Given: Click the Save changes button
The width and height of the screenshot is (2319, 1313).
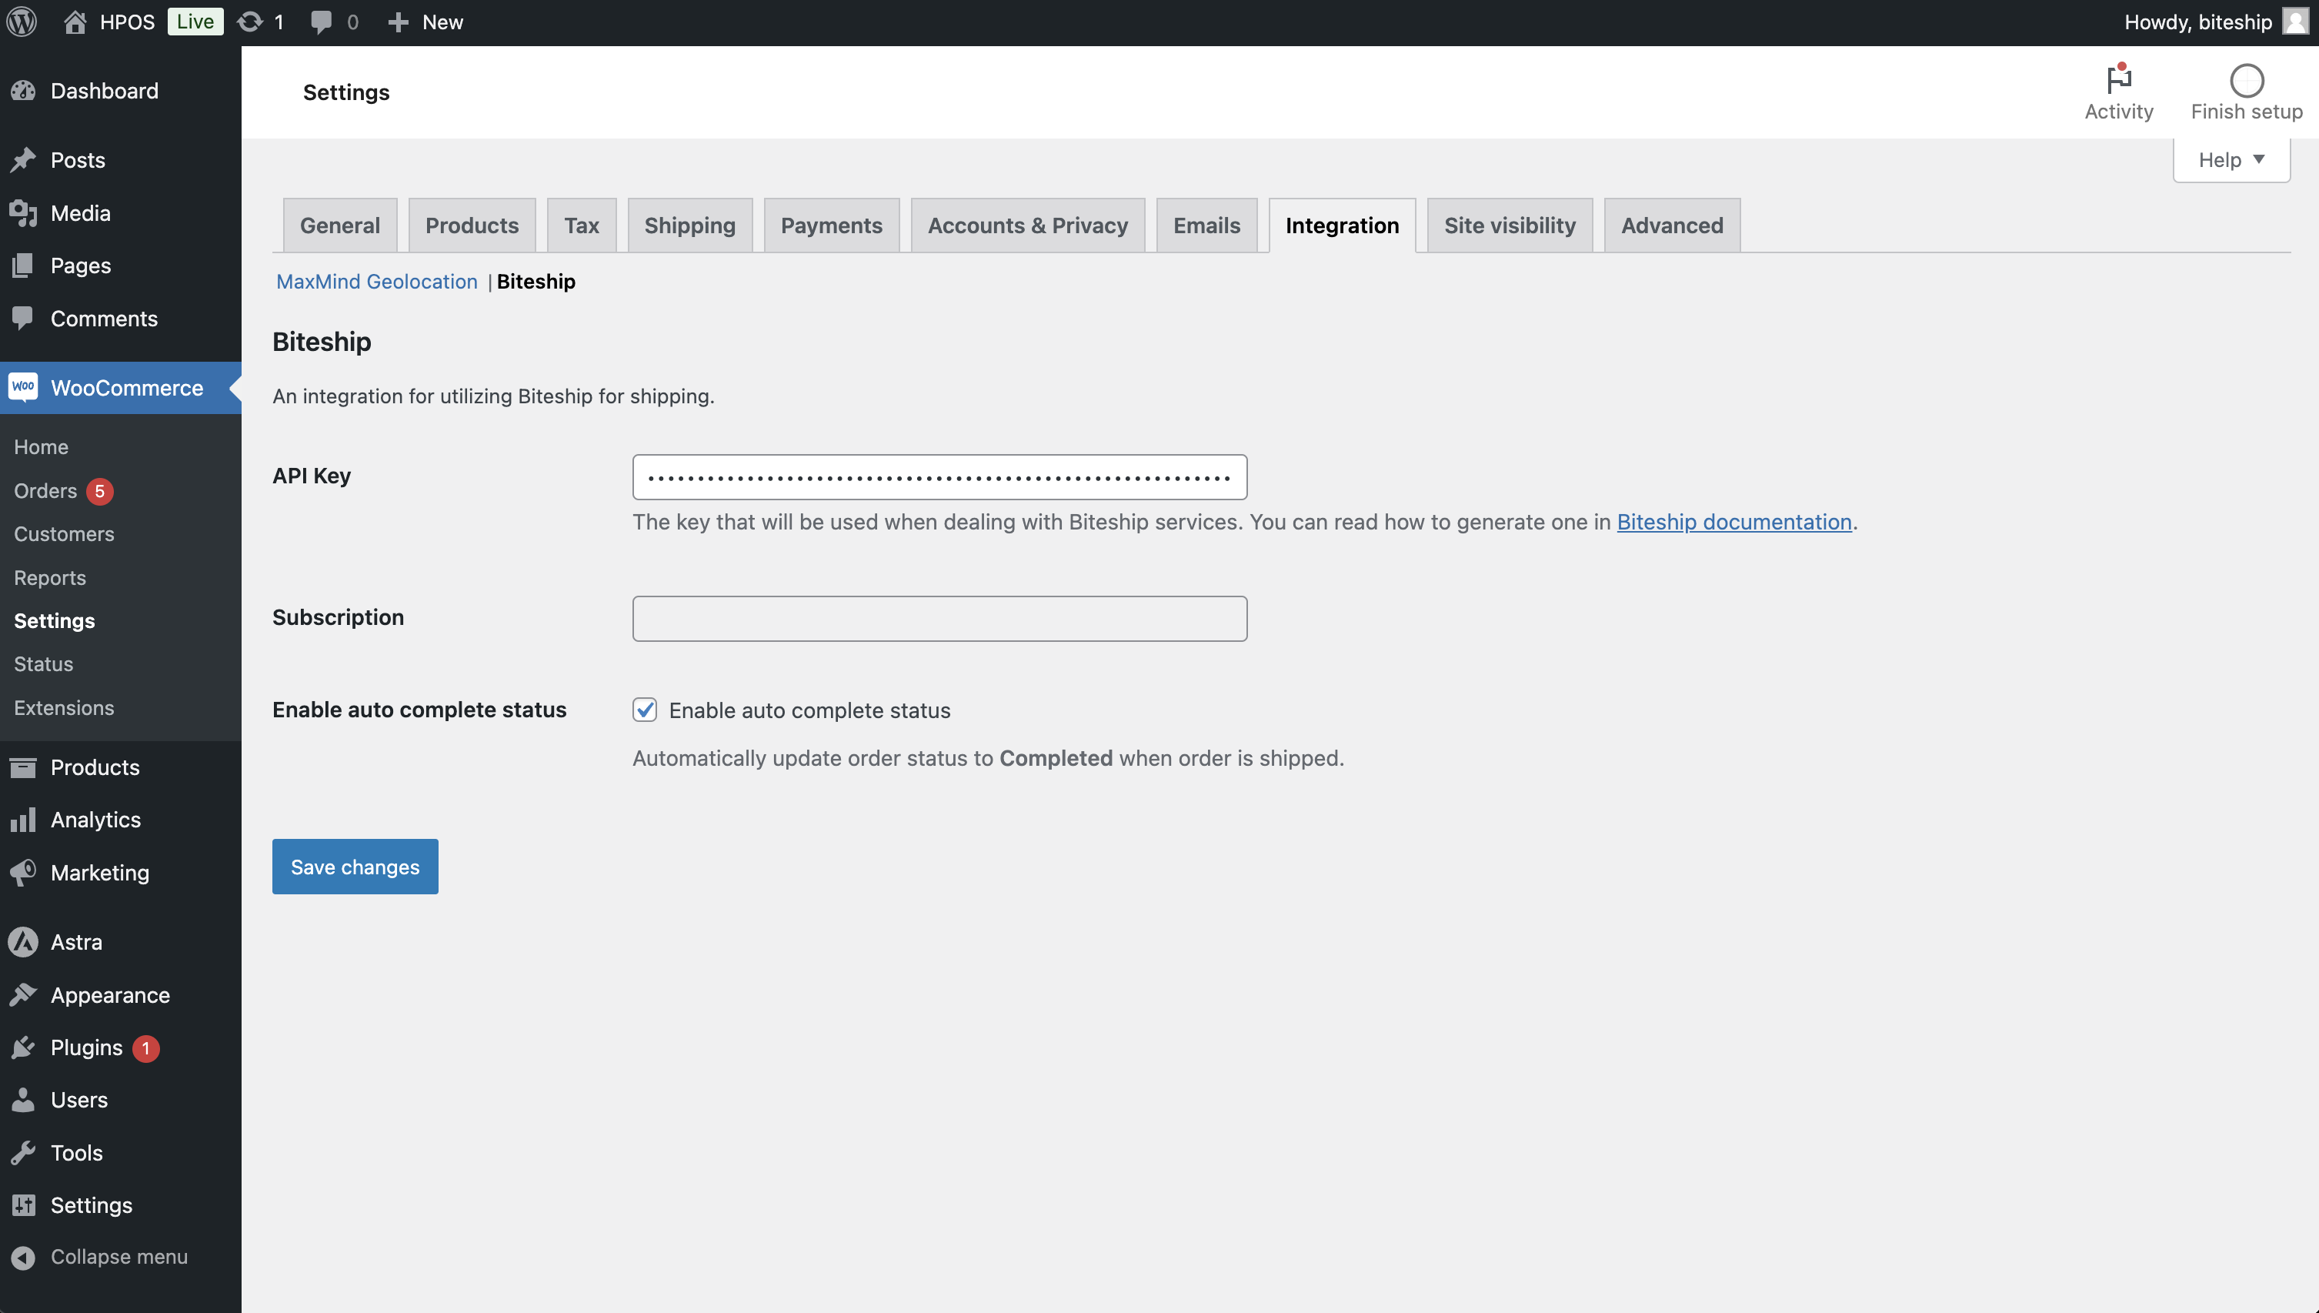Looking at the screenshot, I should [x=355, y=867].
